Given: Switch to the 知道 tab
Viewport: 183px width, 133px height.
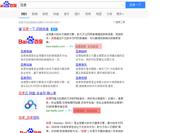Looking at the screenshot, I should coord(56,14).
